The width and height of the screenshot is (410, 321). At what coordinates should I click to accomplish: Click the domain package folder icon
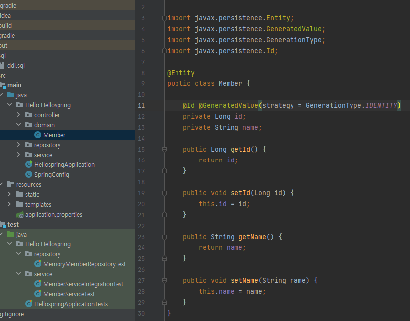coord(29,125)
